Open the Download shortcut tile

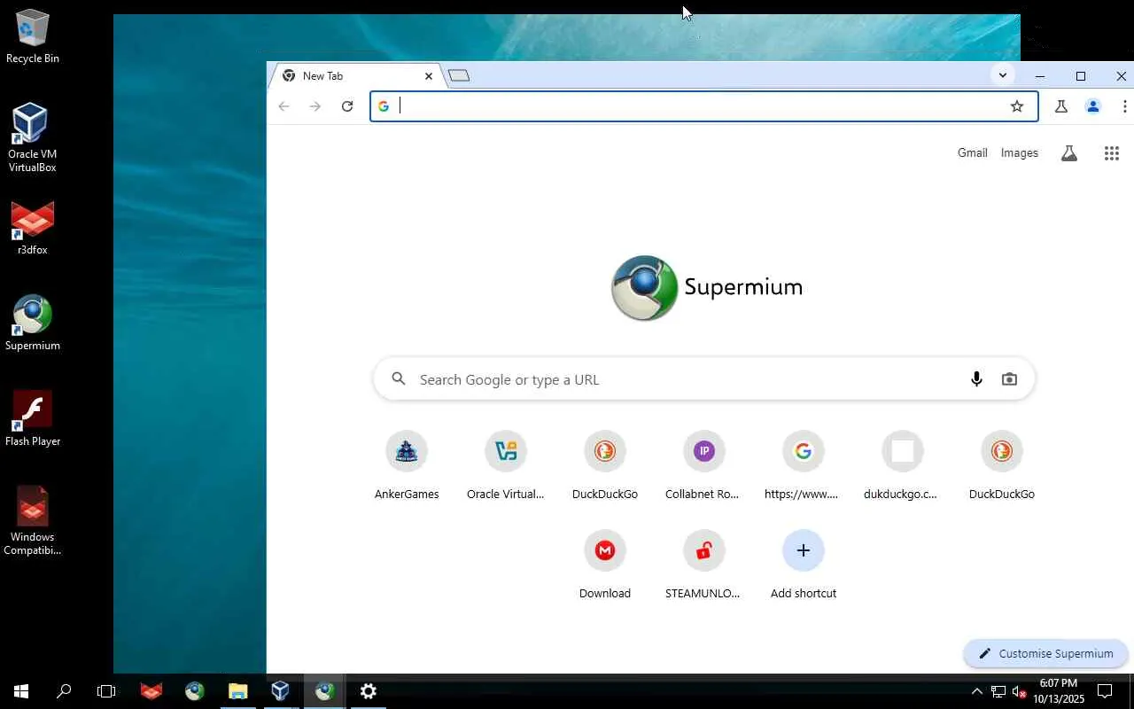605,565
